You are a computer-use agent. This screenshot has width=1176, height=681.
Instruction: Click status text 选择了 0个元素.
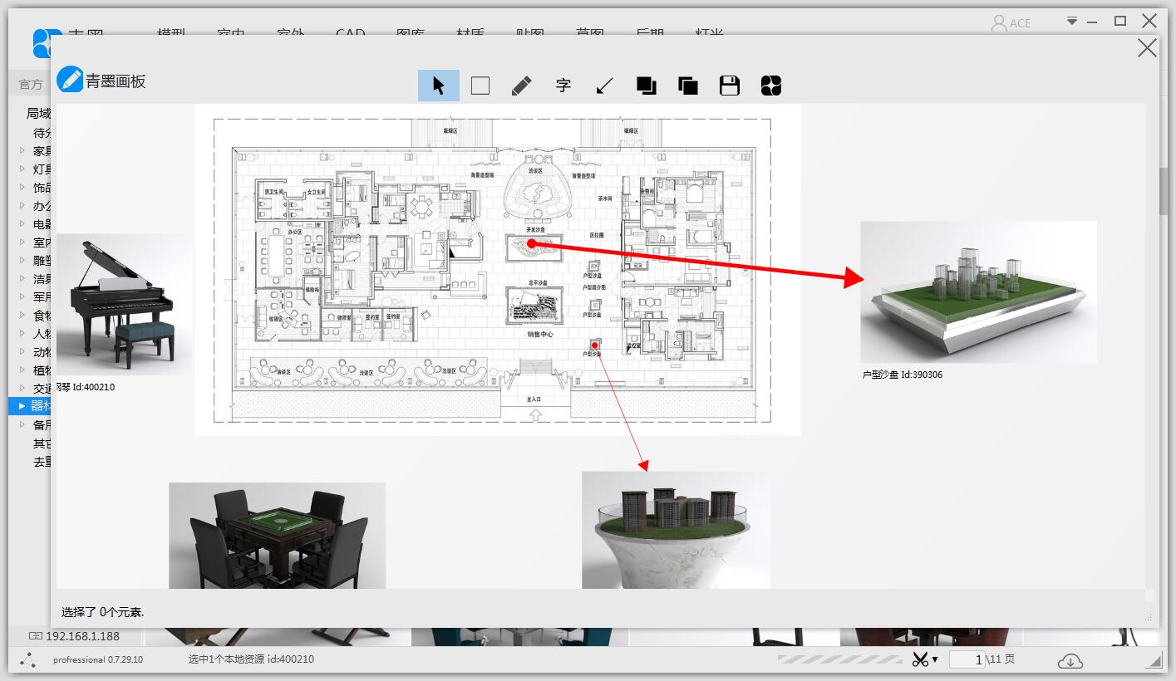pos(102,612)
